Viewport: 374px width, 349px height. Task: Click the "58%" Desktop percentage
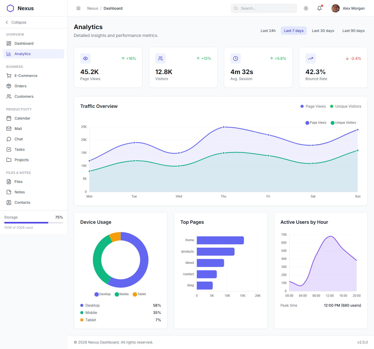pyautogui.click(x=157, y=305)
